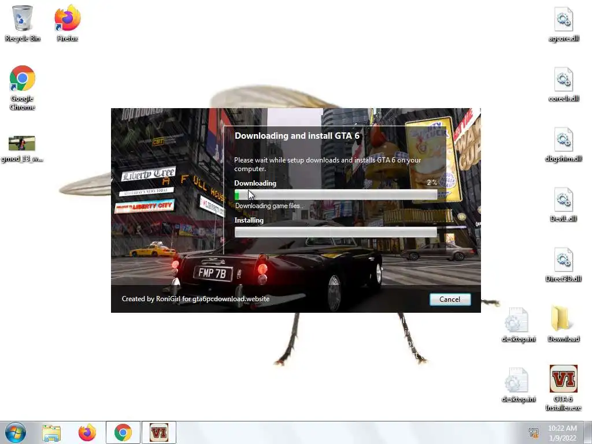Open the clock showing 10:22 AM
This screenshot has width=592, height=444.
click(x=563, y=432)
